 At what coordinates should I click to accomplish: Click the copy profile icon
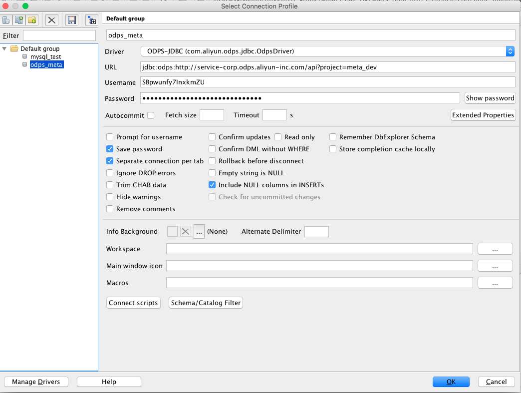(19, 20)
